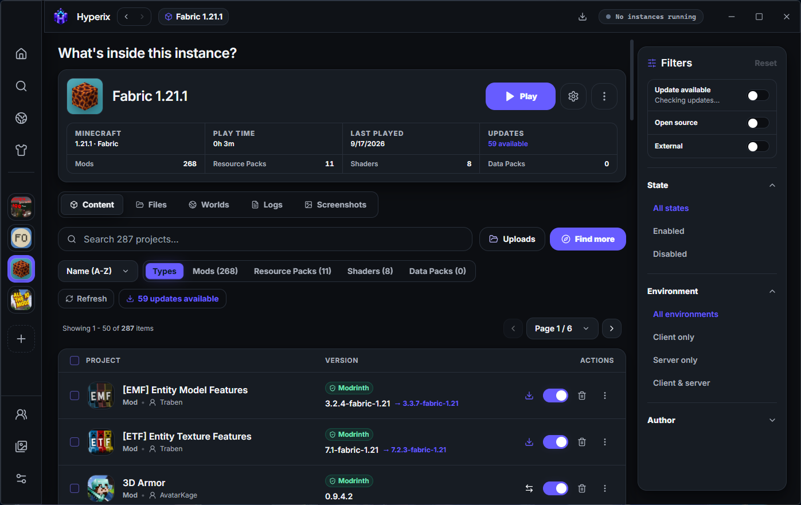Go to Home in the sidebar

(x=21, y=54)
